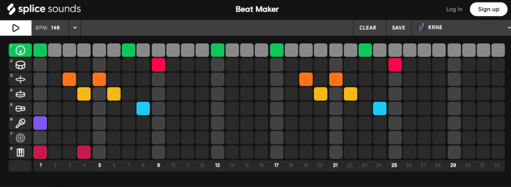Select track 3 closed hi-hat icon
Viewport: 511px width, 187px height.
tap(20, 79)
